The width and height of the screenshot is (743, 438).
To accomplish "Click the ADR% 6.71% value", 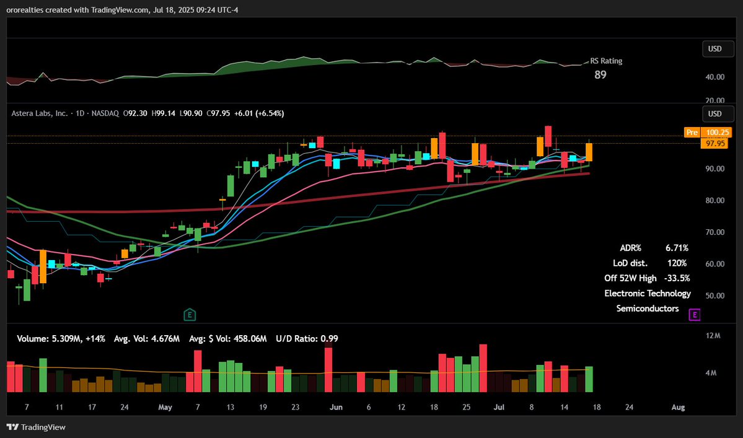I will tap(677, 248).
